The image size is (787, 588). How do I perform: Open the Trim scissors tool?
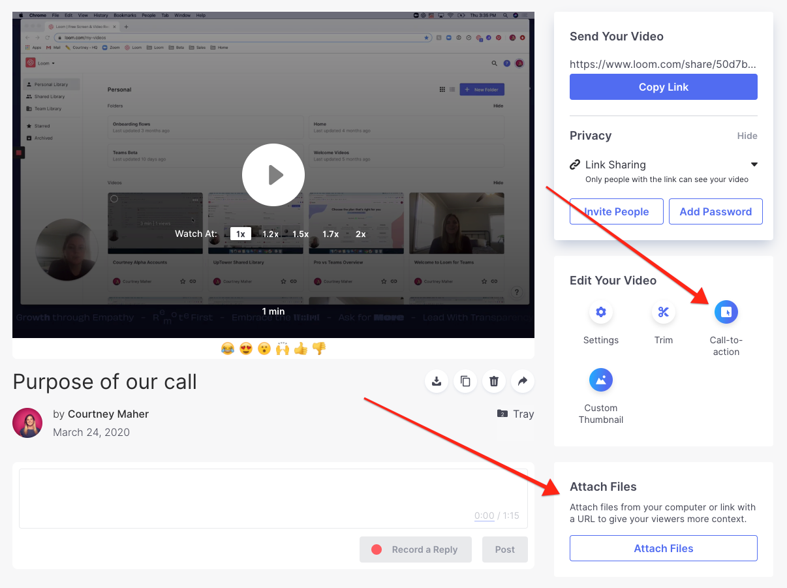click(x=664, y=312)
